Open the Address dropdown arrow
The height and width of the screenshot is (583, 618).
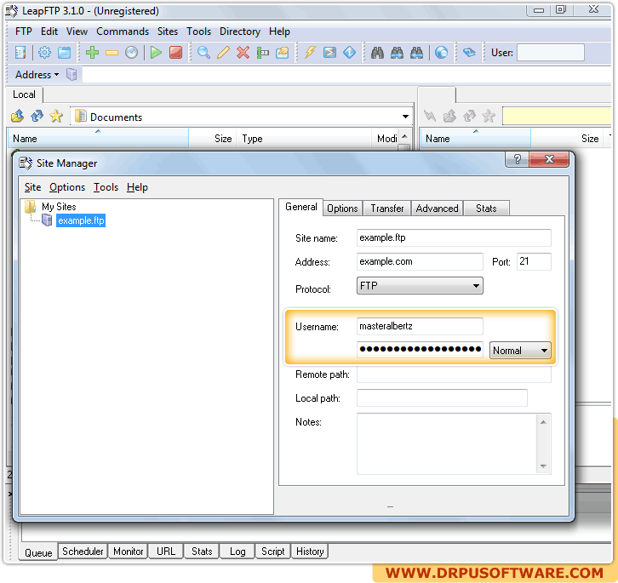[x=57, y=75]
